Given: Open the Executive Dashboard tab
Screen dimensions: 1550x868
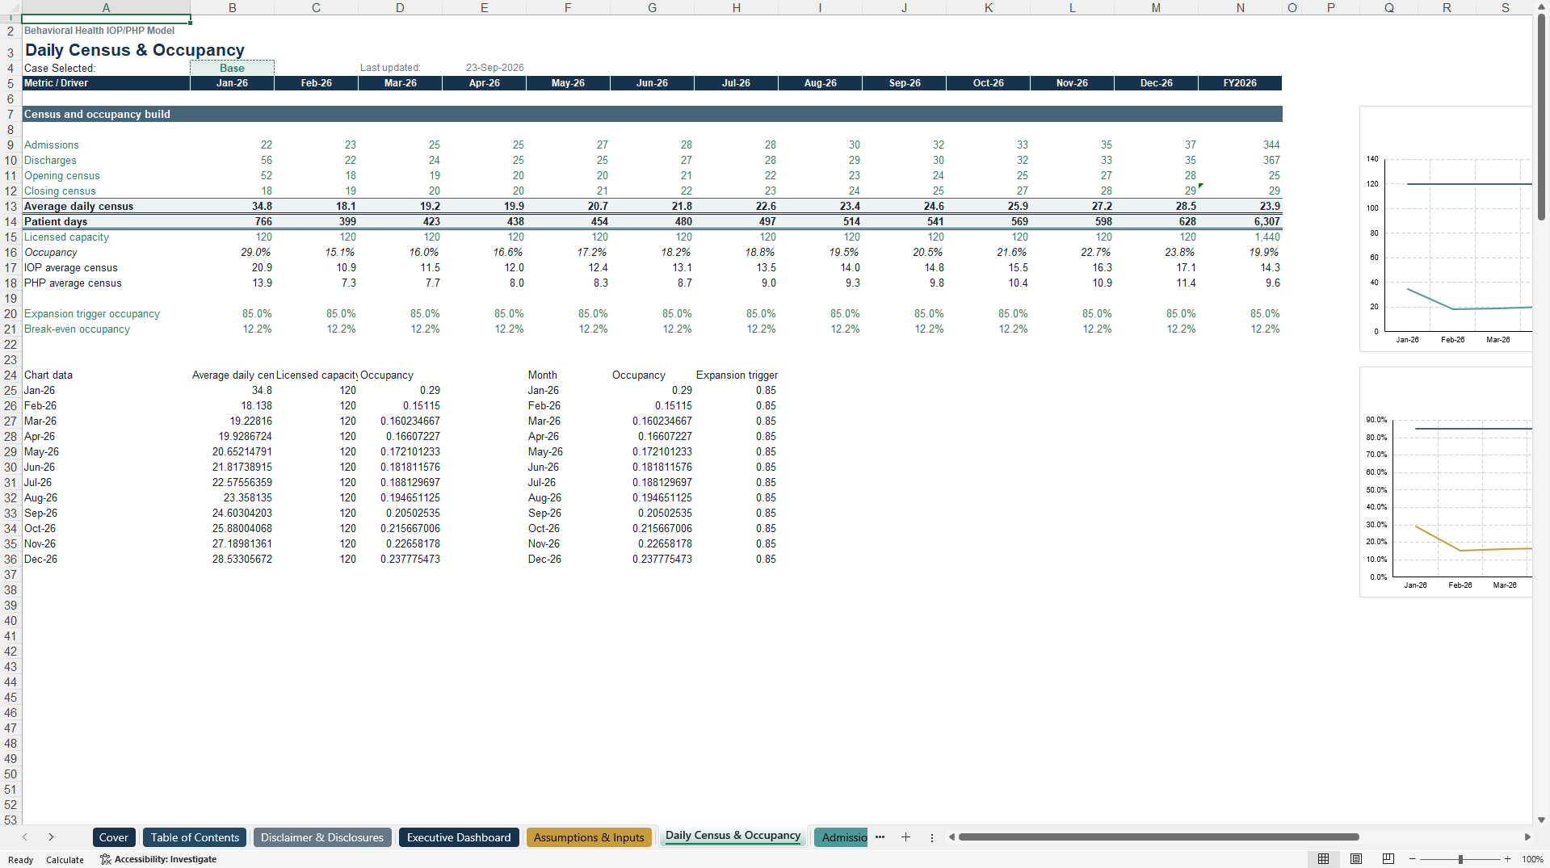Looking at the screenshot, I should pyautogui.click(x=459, y=837).
